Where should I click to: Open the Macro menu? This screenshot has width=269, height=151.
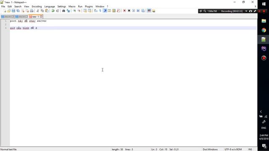click(x=72, y=7)
